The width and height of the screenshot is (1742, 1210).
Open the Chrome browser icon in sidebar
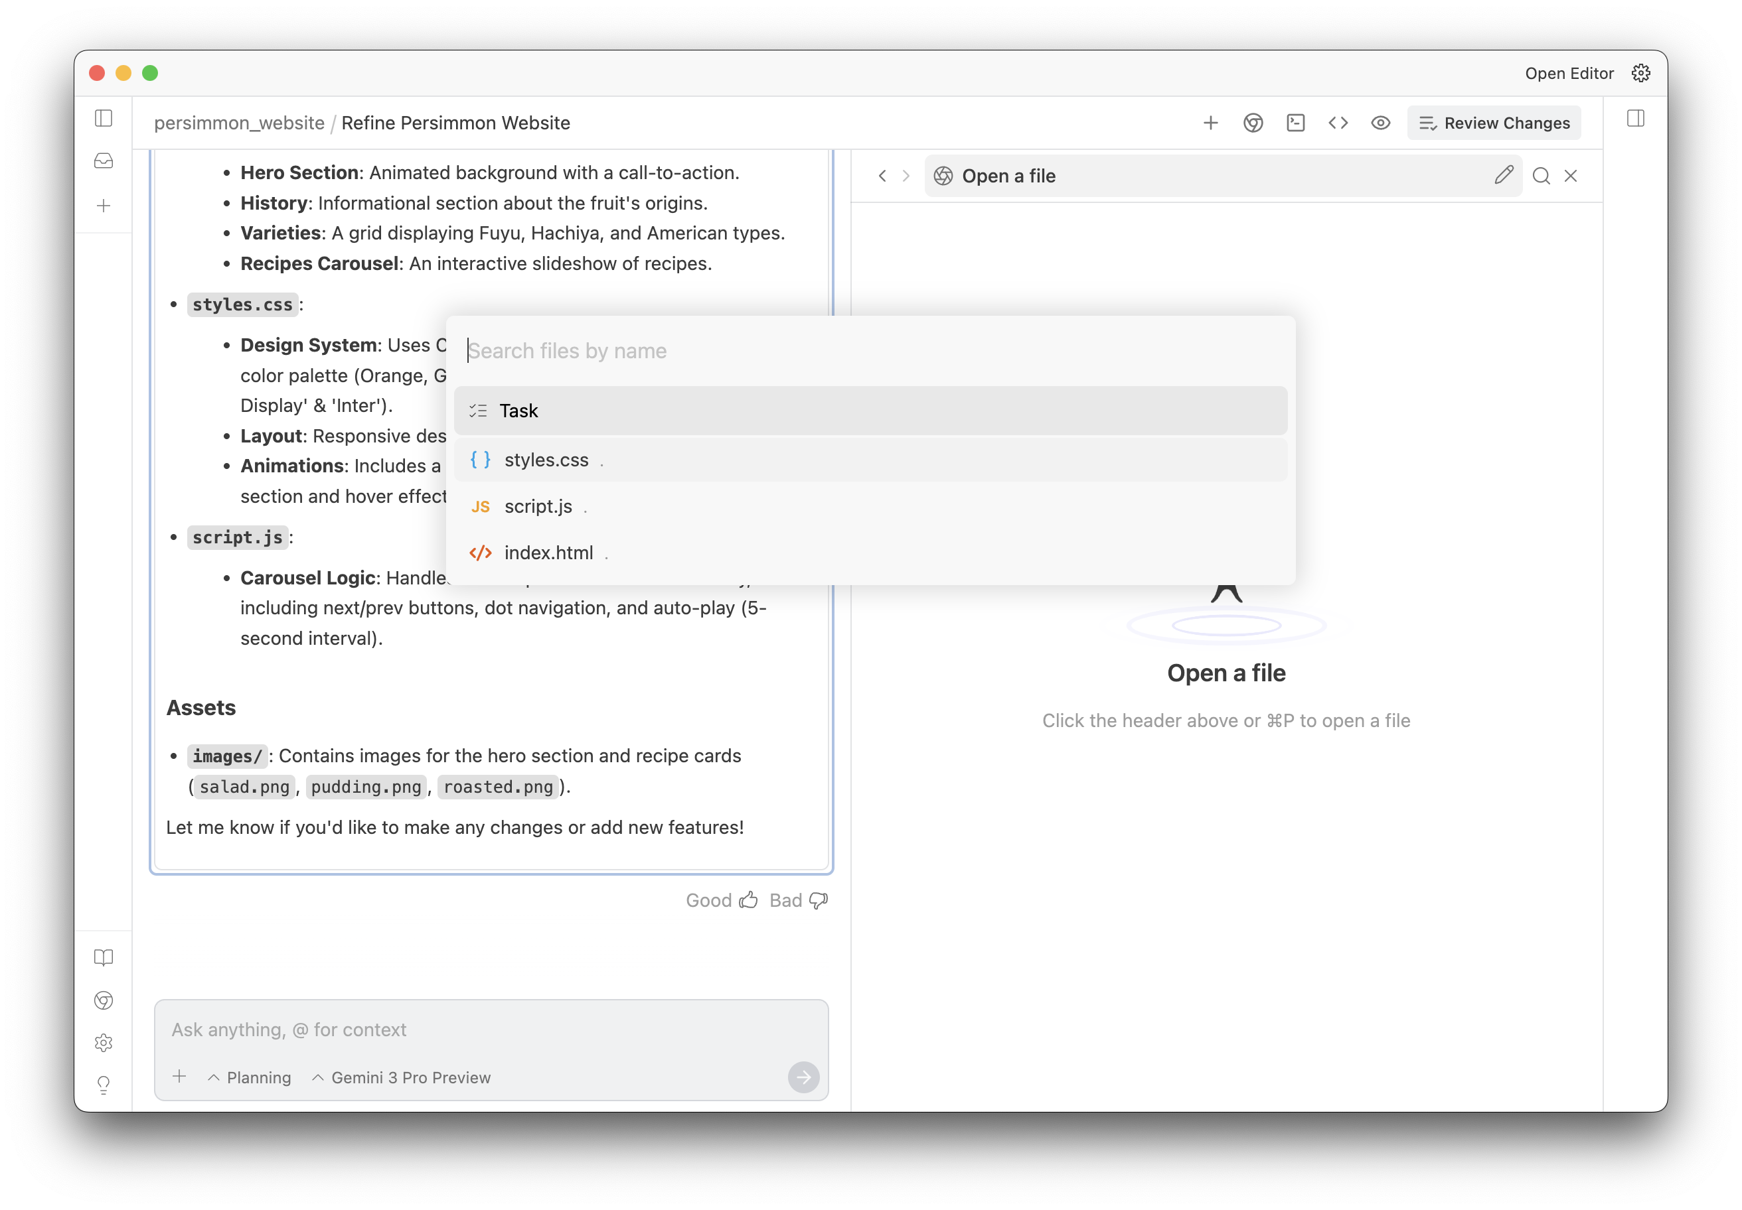pyautogui.click(x=103, y=1001)
